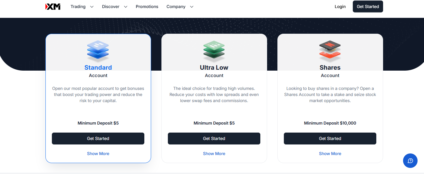Expand the Company menu chevron
Image resolution: width=424 pixels, height=174 pixels.
192,7
